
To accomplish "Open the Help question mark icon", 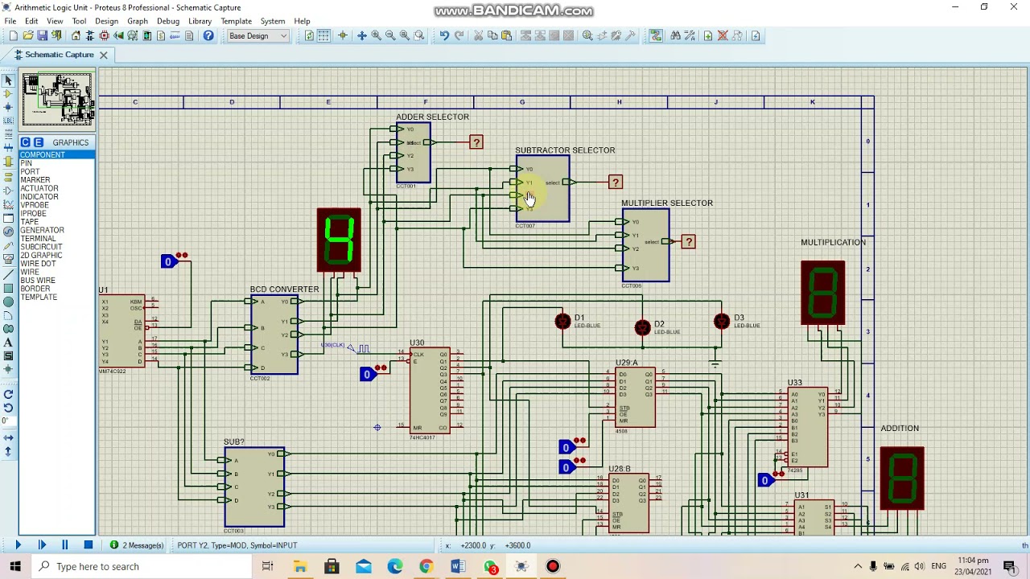I will click(x=208, y=35).
